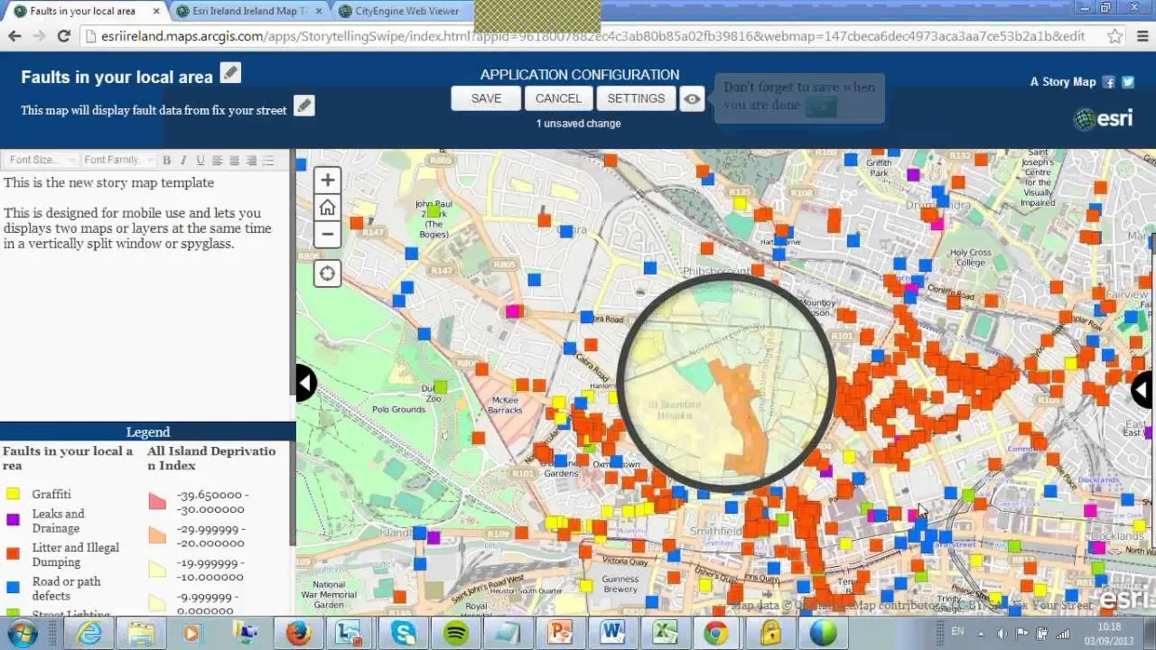Dismiss the save reminder tooltip
1156x650 pixels.
[x=821, y=106]
